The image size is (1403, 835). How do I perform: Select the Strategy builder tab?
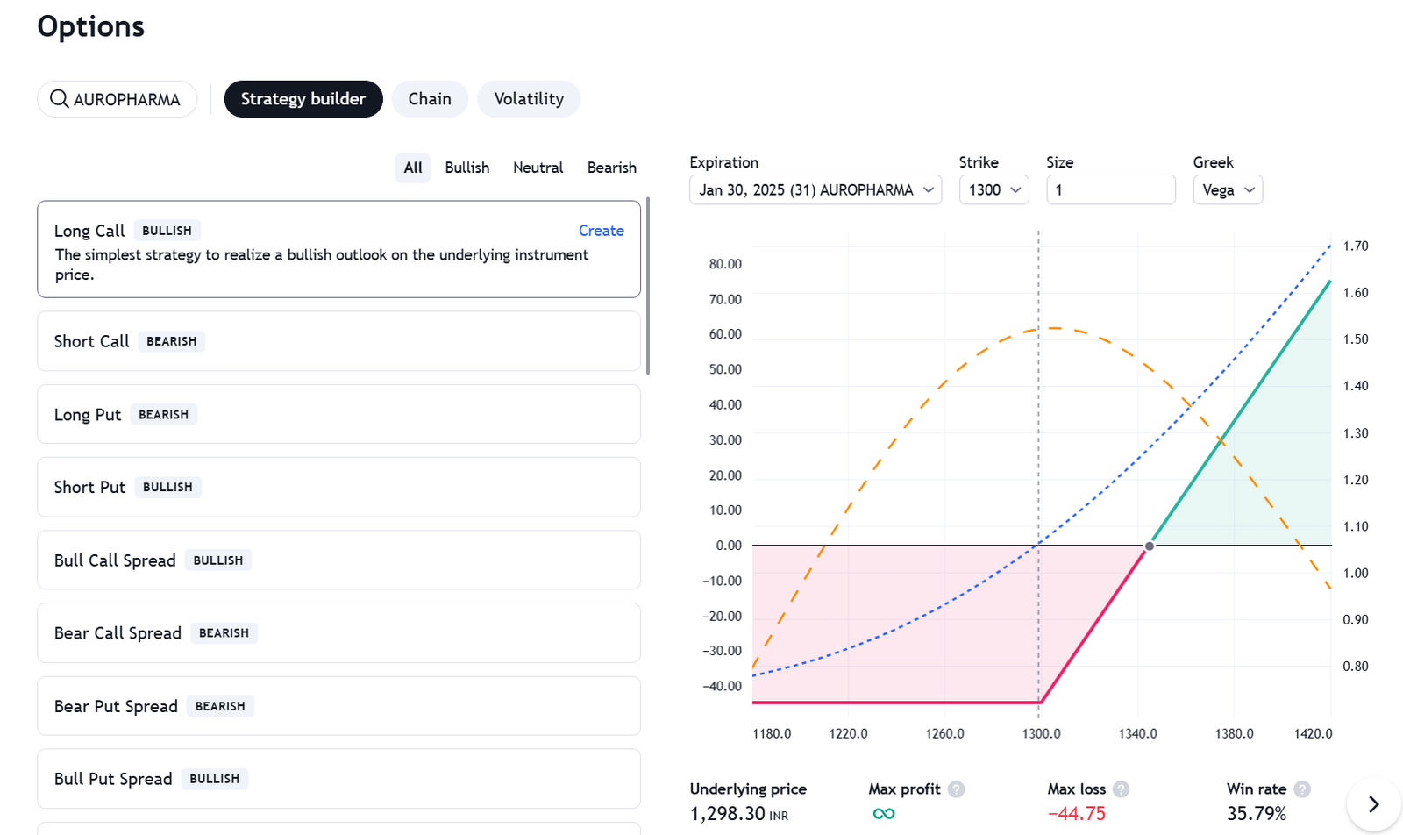pos(303,99)
